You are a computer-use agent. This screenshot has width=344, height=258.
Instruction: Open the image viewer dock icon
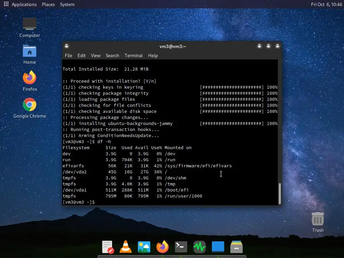tap(144, 247)
